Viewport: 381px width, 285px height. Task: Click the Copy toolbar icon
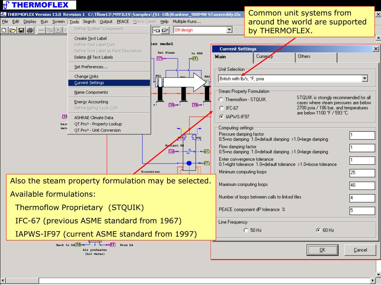coord(50,30)
